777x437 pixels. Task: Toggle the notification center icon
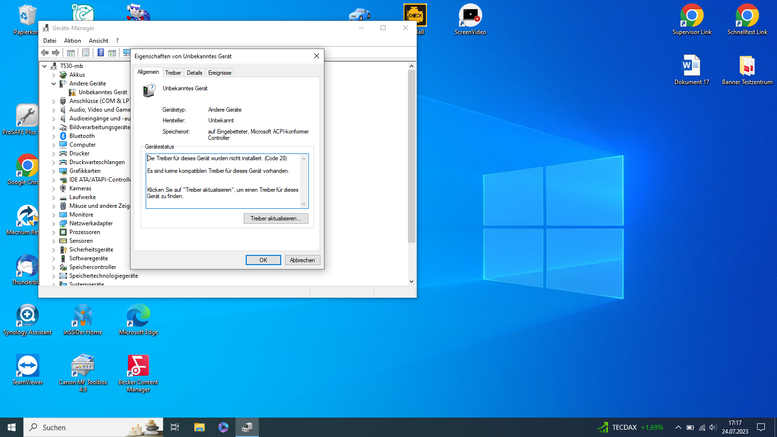[761, 427]
